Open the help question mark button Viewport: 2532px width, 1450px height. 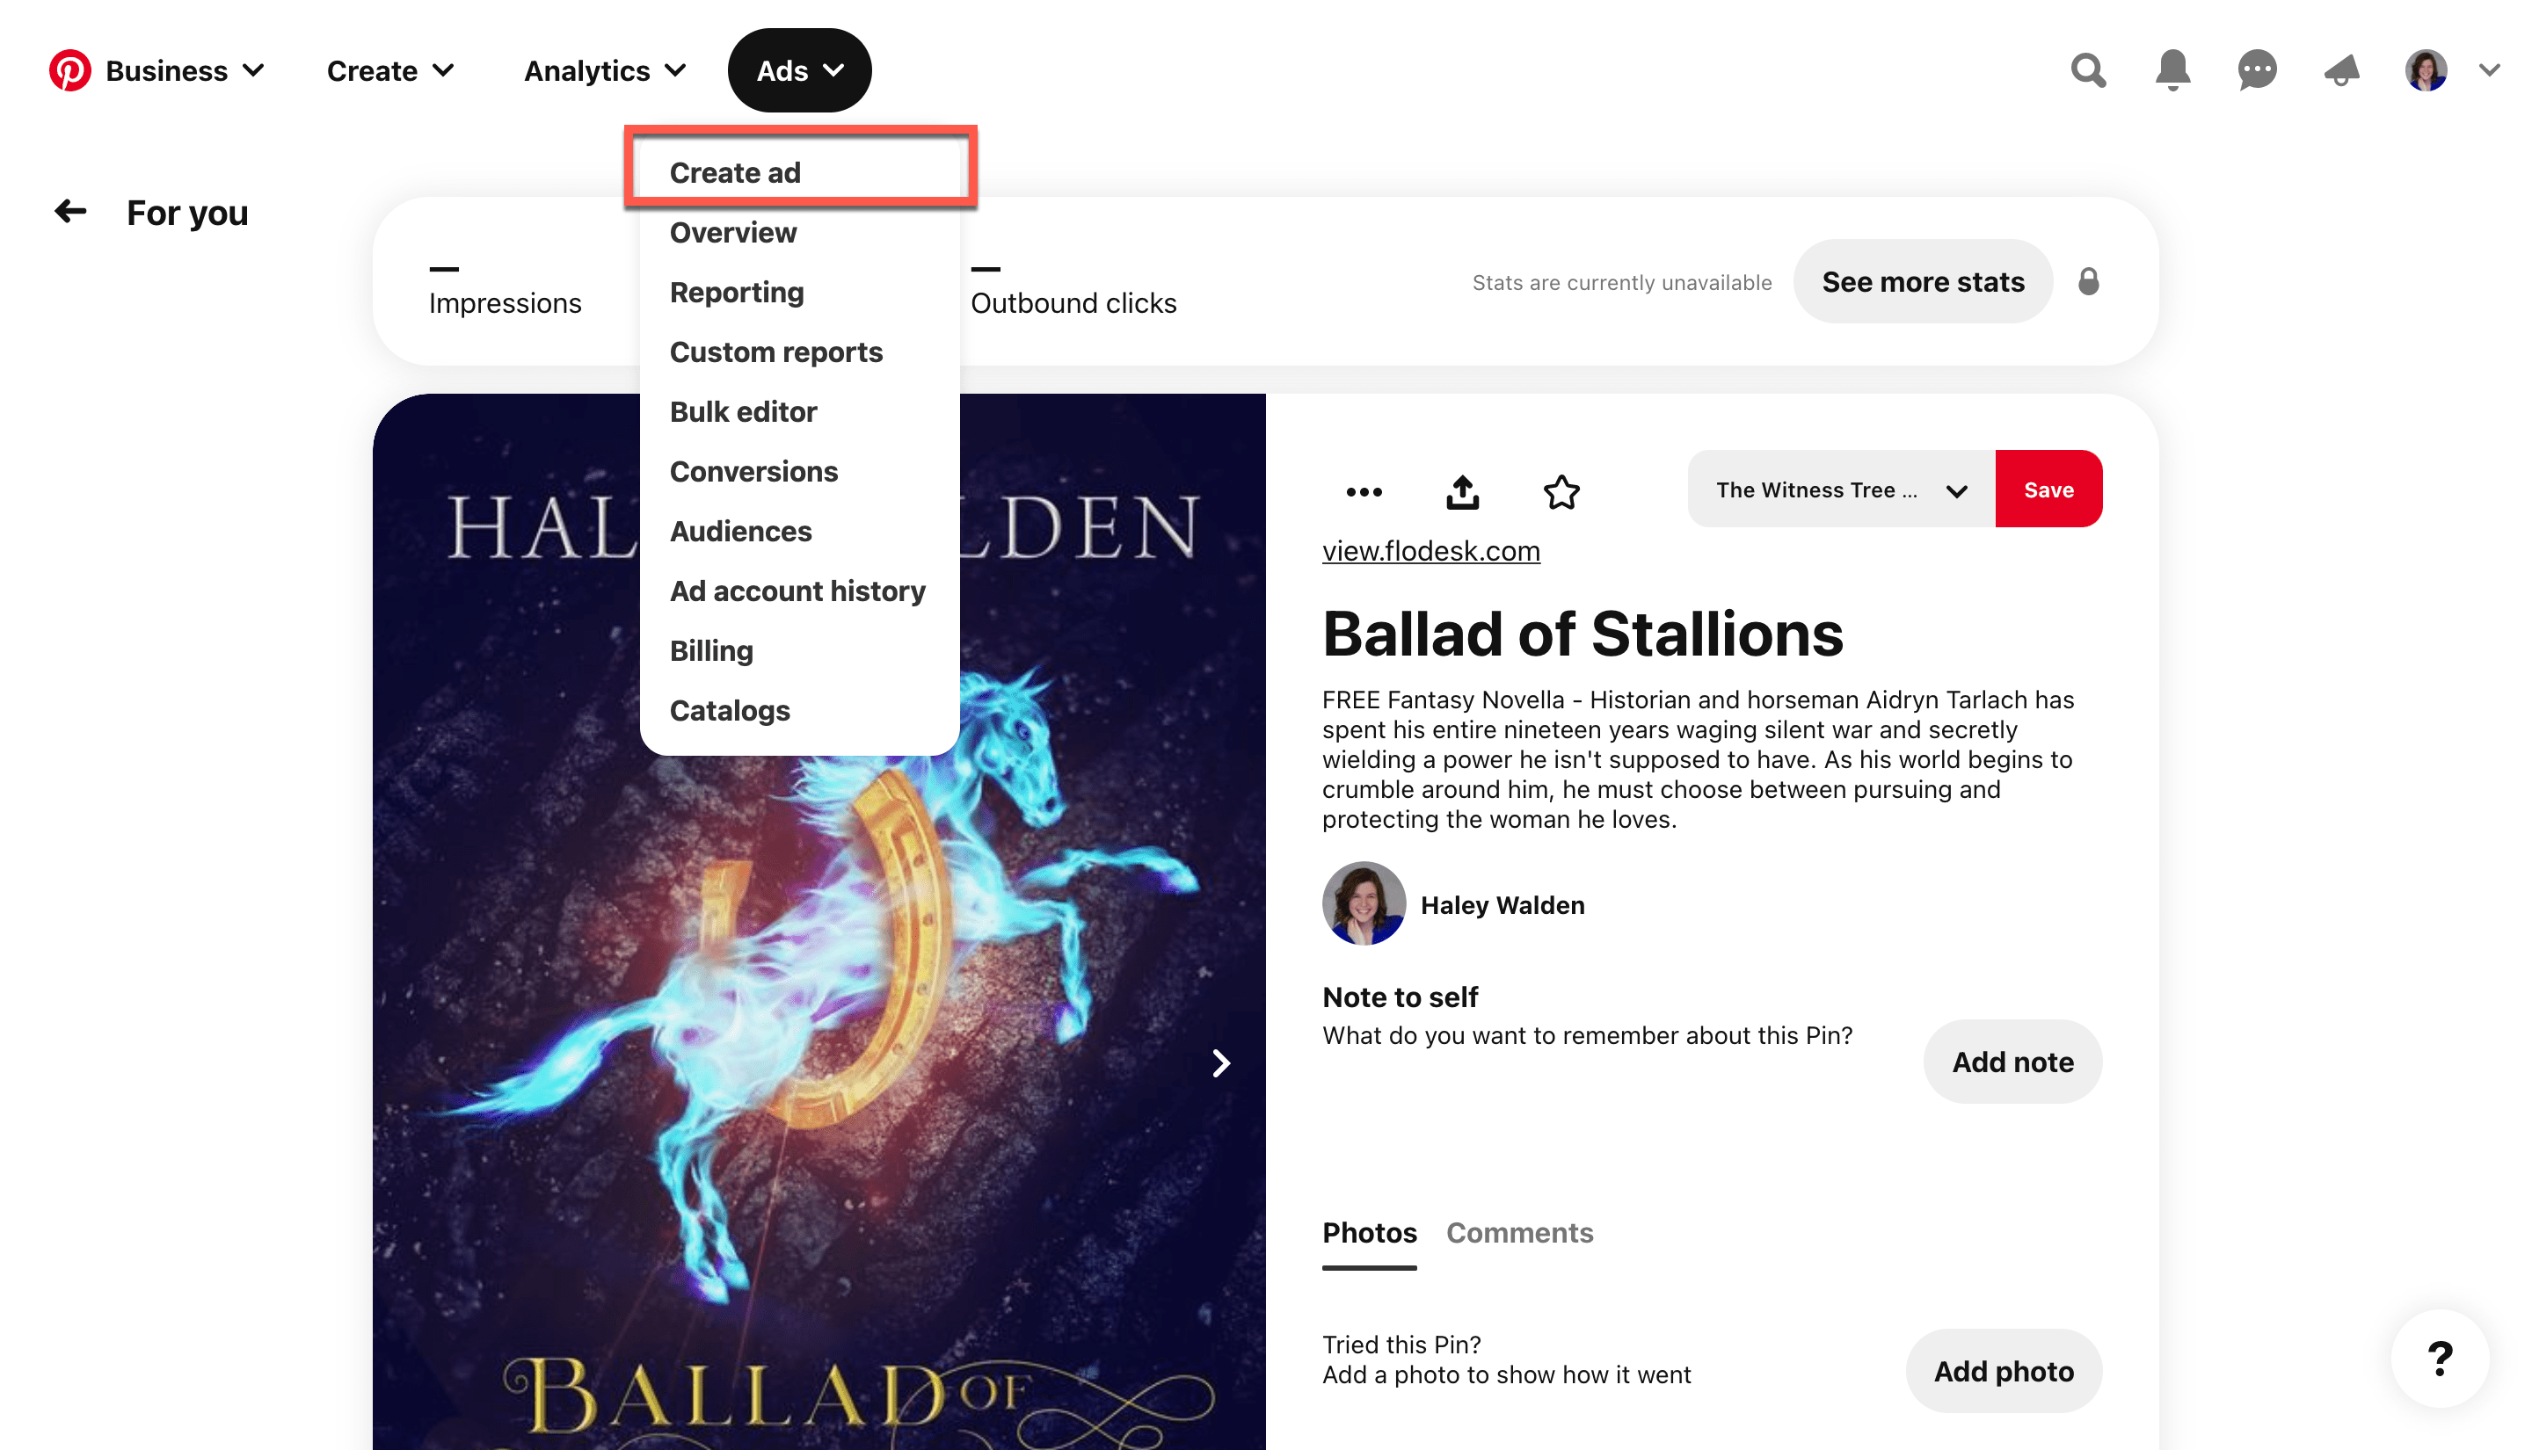tap(2440, 1358)
